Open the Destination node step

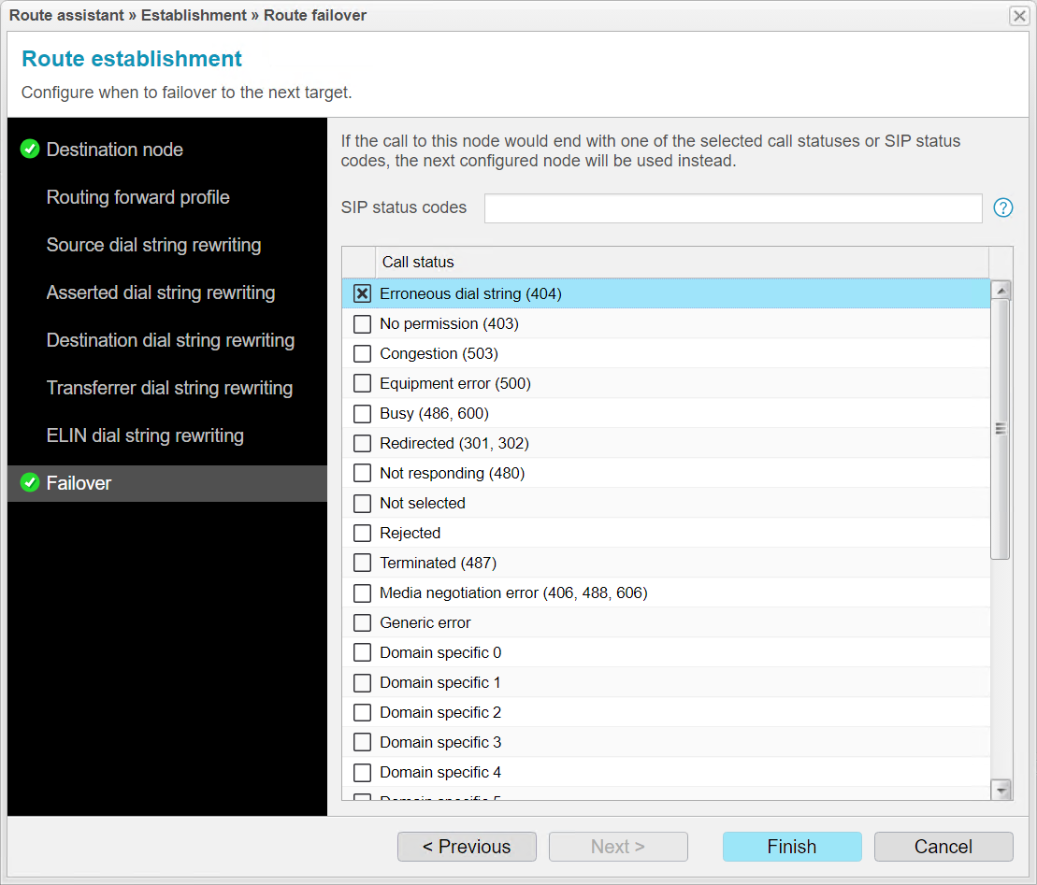pos(167,150)
